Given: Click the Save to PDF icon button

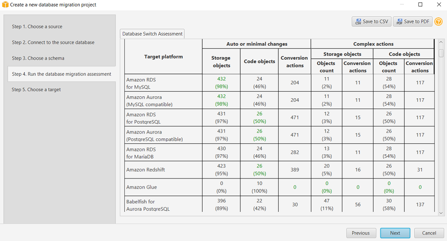Looking at the screenshot, I should pyautogui.click(x=412, y=22).
